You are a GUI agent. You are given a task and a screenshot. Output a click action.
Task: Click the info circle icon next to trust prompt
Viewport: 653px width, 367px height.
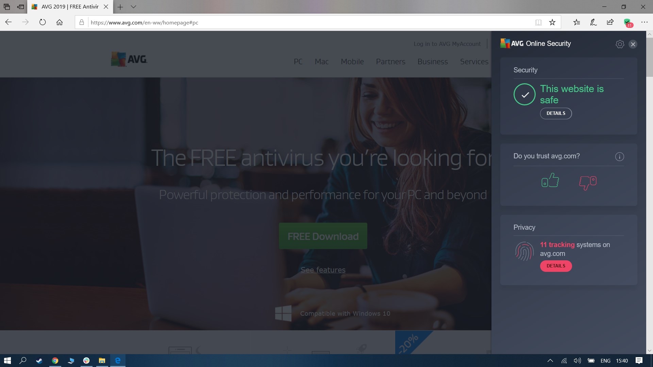click(619, 156)
